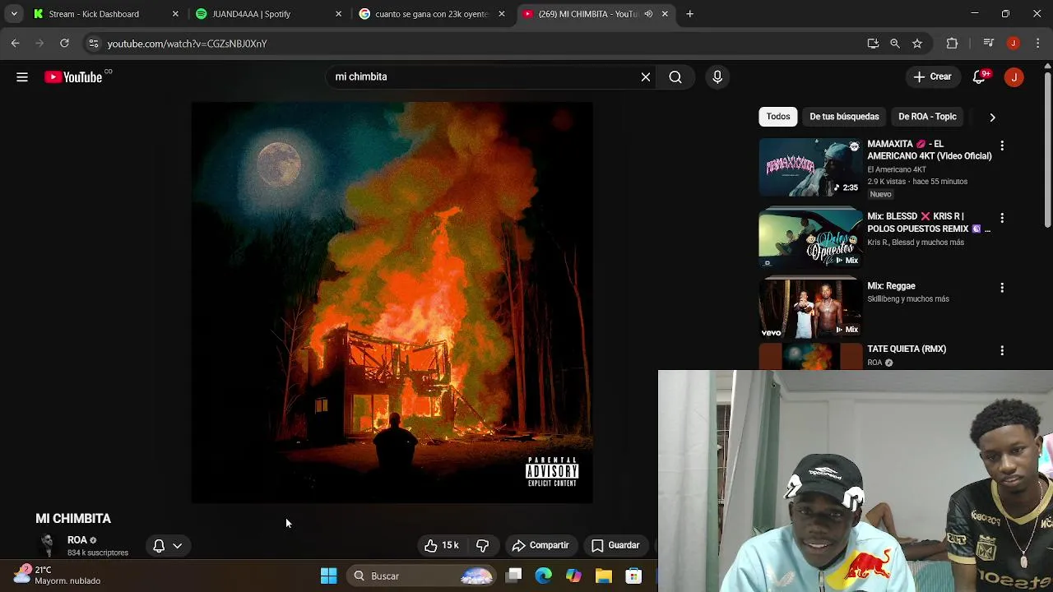Open the zoom indicator in address bar

pyautogui.click(x=895, y=44)
